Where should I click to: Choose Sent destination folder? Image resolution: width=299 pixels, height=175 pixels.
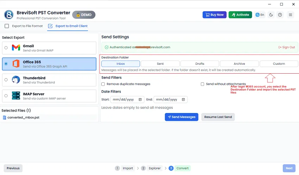[x=160, y=64]
